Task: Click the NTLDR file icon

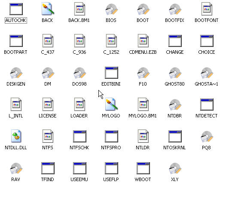Action: (143, 136)
